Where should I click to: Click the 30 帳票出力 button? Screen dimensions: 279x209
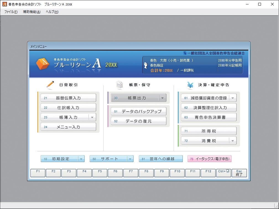point(135,98)
